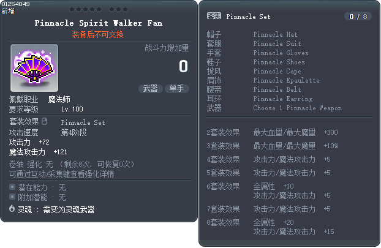Click the 套装 badge beside Pinnacle Set
Image resolution: width=381 pixels, height=248 pixels.
[x=214, y=16]
